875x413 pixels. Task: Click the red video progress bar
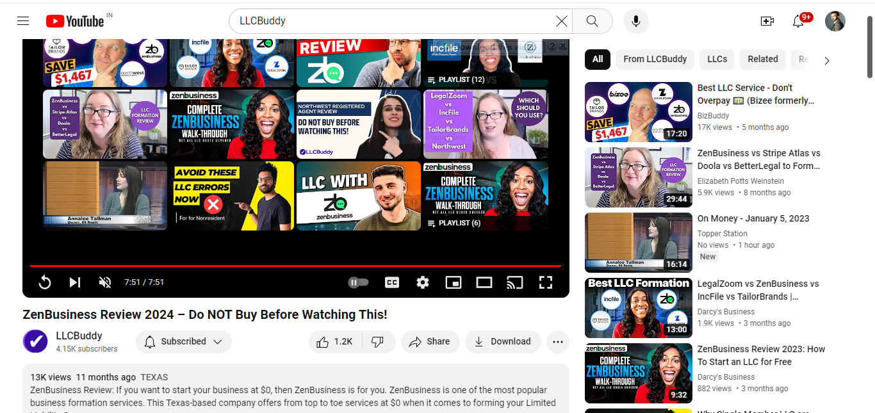pos(295,266)
